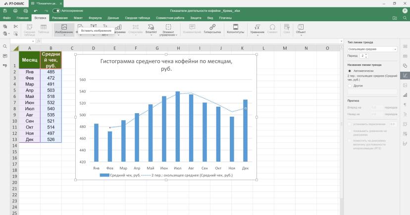Click the custom trendline name field
Image resolution: width=410 pixels, height=215 pixels.
pyautogui.click(x=372, y=92)
